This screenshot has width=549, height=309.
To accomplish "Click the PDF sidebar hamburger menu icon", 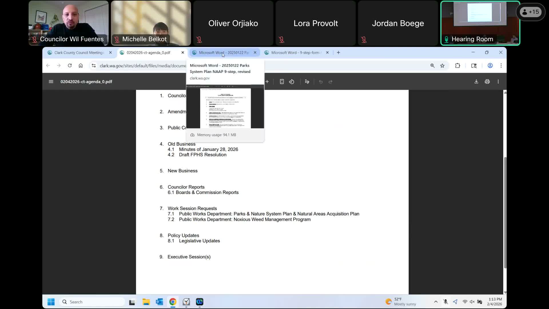I will pos(51,82).
